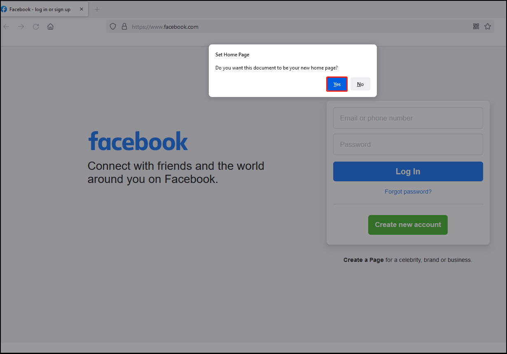Close the Facebook tab
This screenshot has height=354, width=507.
tap(82, 9)
